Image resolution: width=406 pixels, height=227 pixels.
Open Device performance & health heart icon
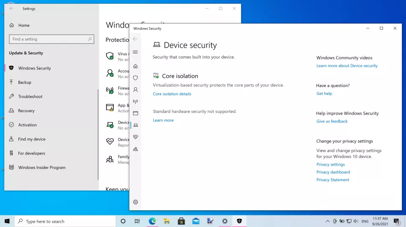pos(136,137)
